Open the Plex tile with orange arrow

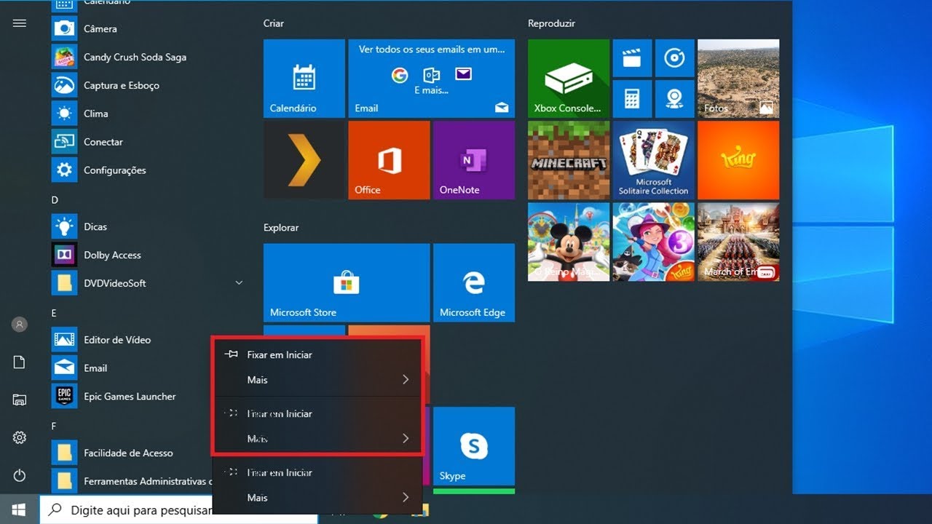304,160
